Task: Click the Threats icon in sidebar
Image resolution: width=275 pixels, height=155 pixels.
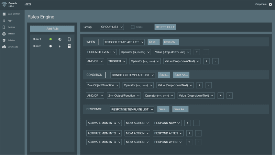Action: 4,34
